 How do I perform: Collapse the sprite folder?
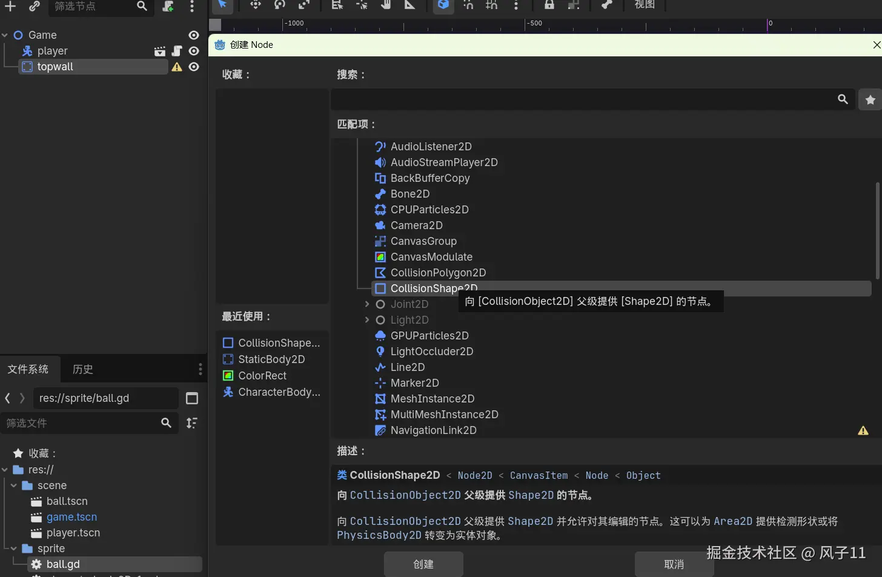[x=14, y=549]
